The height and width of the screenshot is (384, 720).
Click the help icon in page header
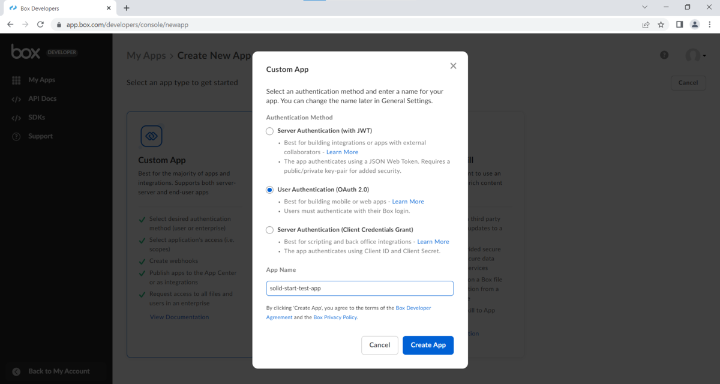pos(664,55)
